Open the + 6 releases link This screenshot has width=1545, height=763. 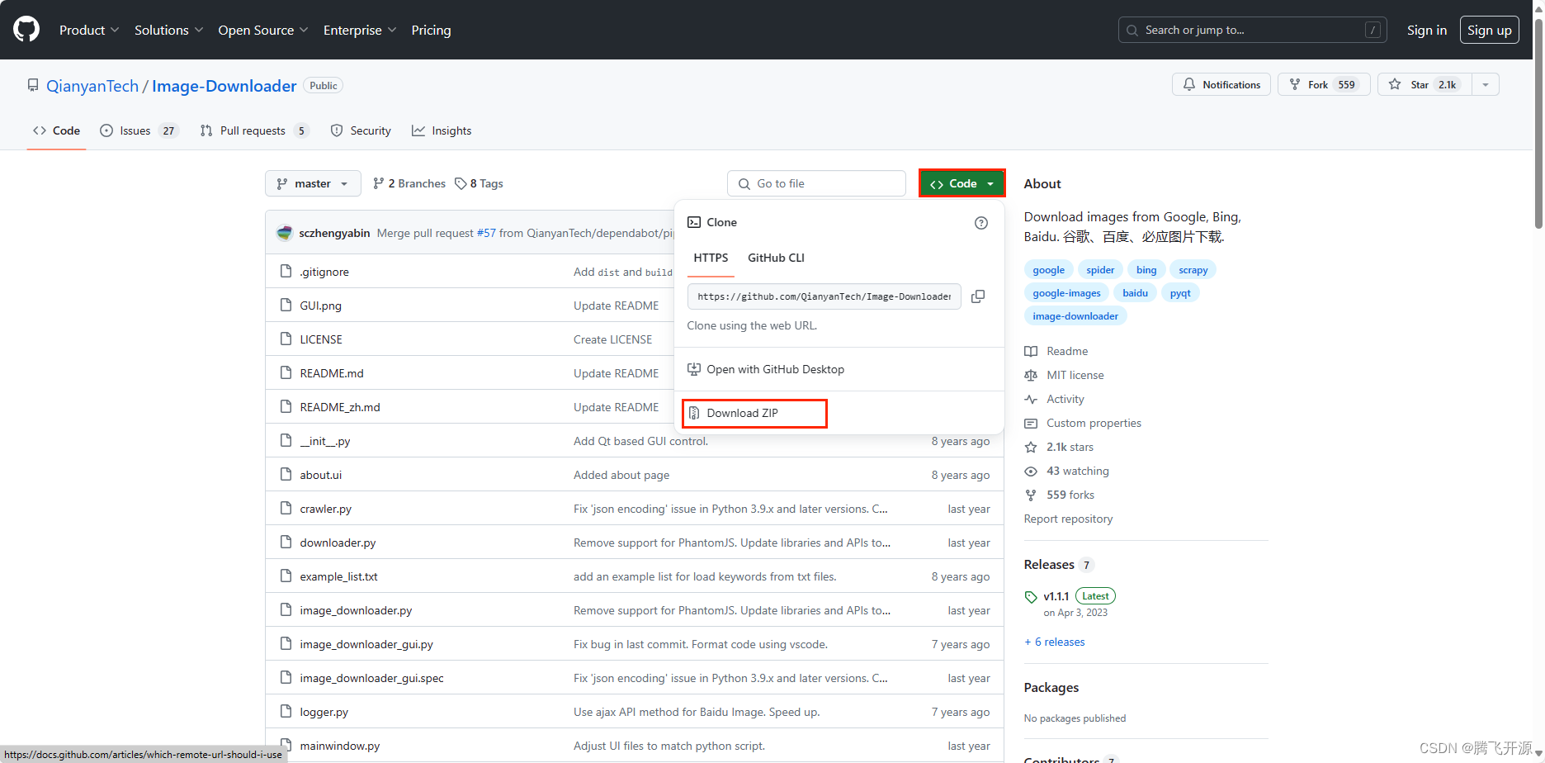(1055, 642)
